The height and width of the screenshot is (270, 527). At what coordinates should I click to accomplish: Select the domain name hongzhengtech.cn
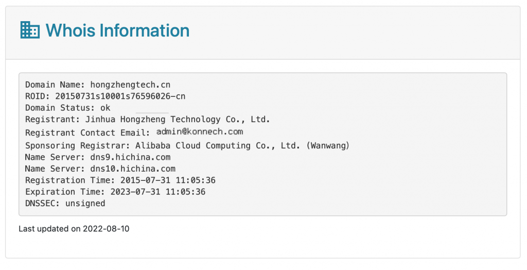[130, 85]
